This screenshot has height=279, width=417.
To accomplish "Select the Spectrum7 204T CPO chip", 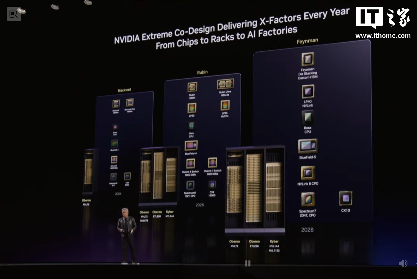I will coord(308,200).
